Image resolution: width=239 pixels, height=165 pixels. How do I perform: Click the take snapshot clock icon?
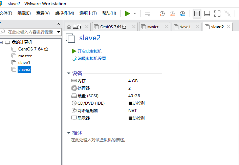click(162, 14)
